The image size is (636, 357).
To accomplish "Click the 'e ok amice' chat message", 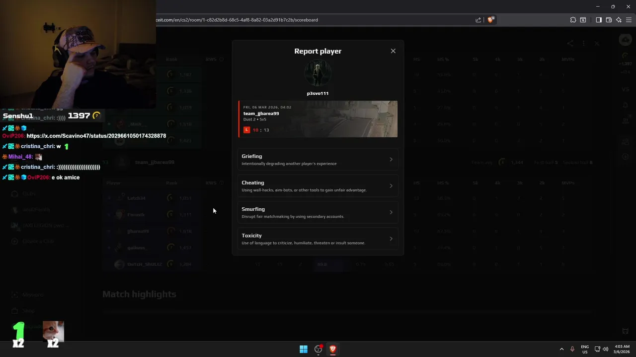I will pos(66,178).
